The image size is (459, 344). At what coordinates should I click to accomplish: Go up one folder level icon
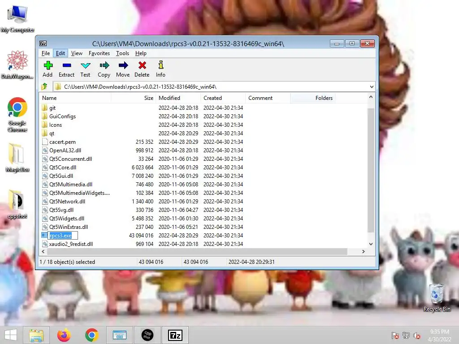coord(44,86)
